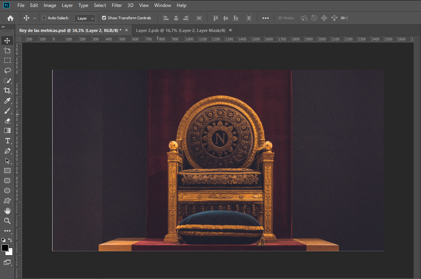Open the Window menu
The image size is (421, 279).
coord(163,5)
